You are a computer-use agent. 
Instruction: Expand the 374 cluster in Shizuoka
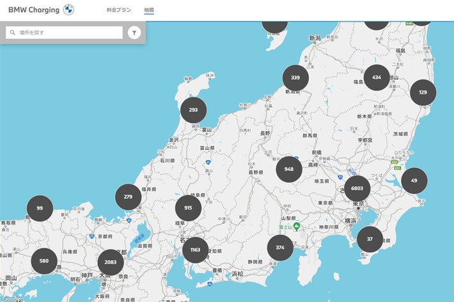(280, 248)
